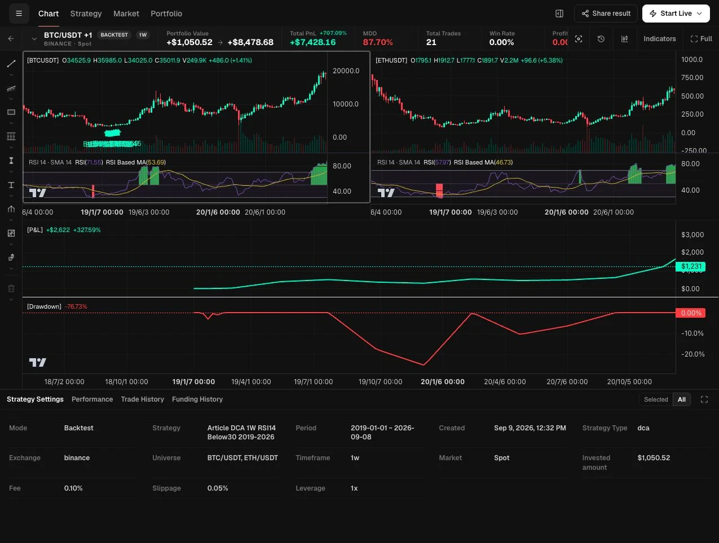This screenshot has width=719, height=543.
Task: Click the MDD 87.70% value
Action: tap(378, 42)
